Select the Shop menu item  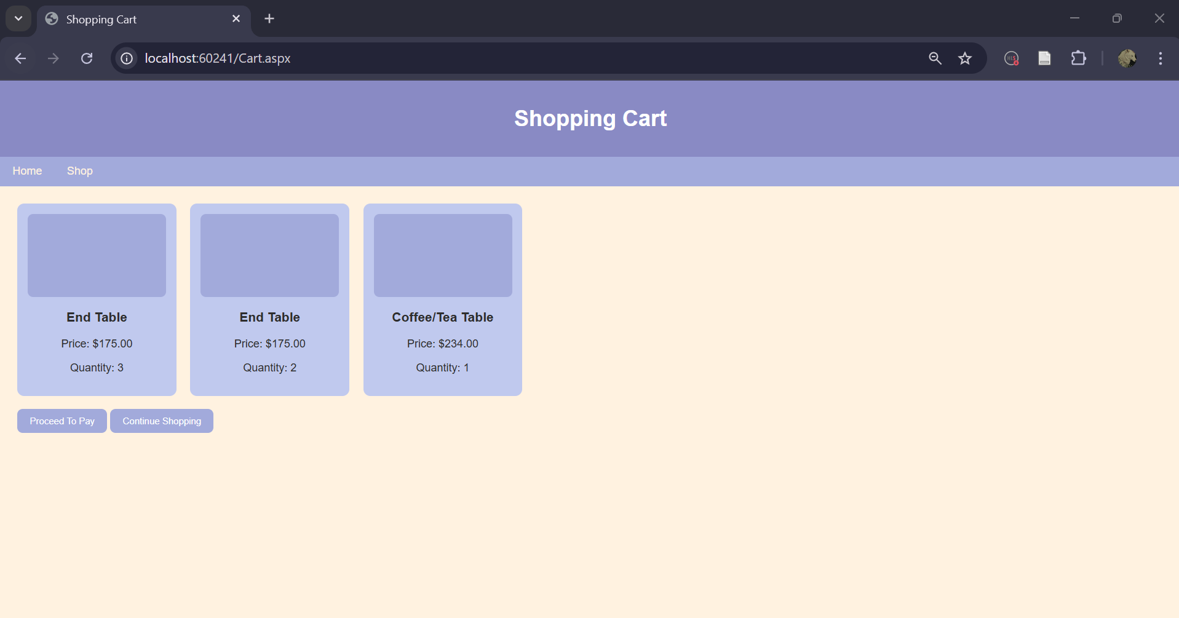tap(79, 171)
